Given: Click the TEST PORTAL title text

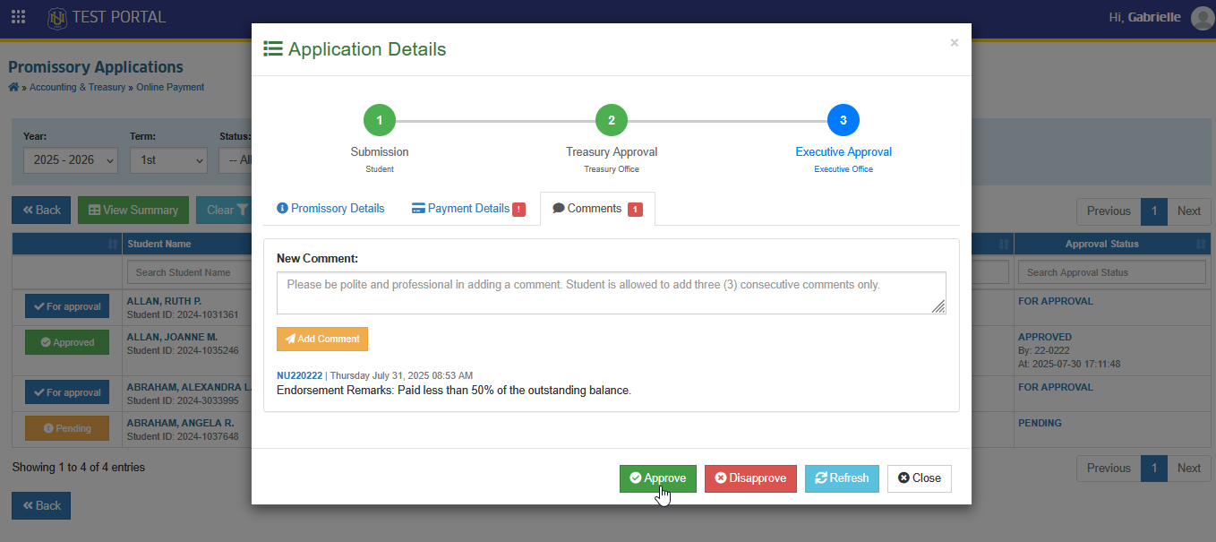Looking at the screenshot, I should pyautogui.click(x=119, y=17).
